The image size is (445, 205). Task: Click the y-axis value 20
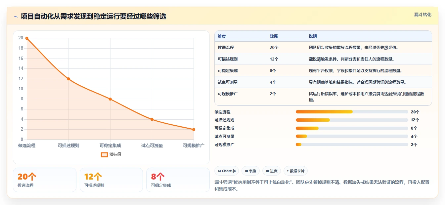click(x=21, y=38)
